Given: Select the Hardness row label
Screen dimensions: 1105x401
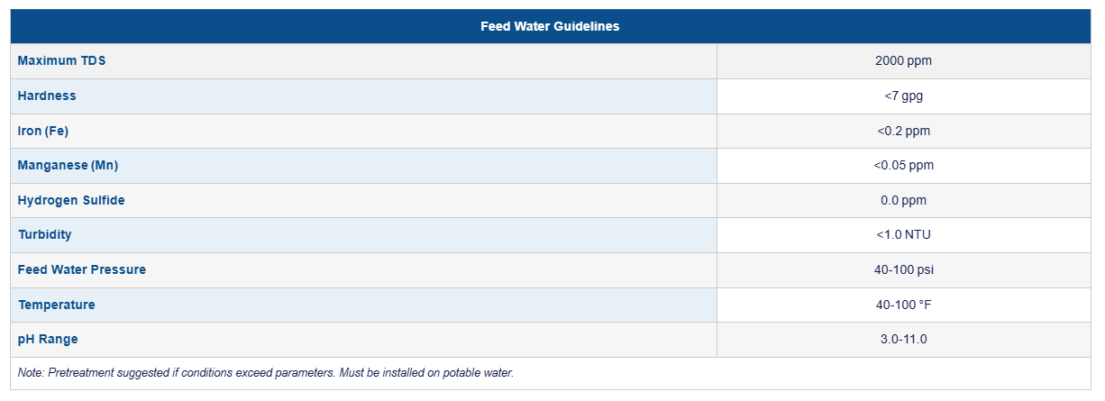Looking at the screenshot, I should tap(47, 96).
